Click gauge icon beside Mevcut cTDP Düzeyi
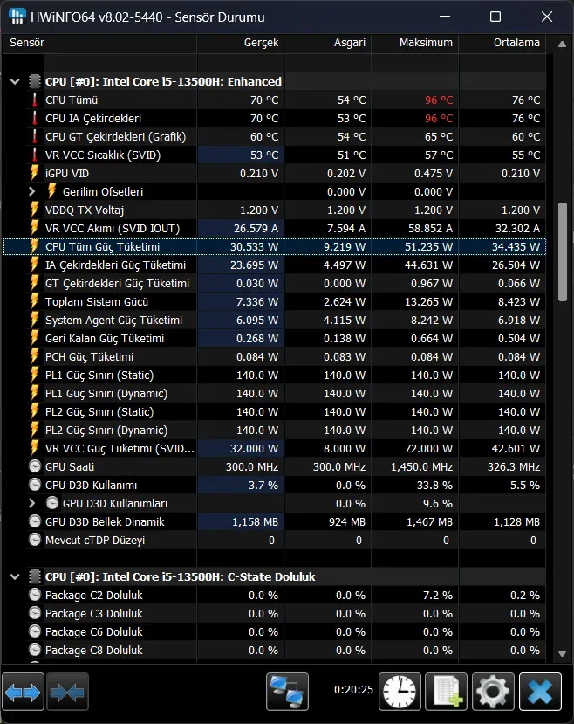 coord(35,540)
